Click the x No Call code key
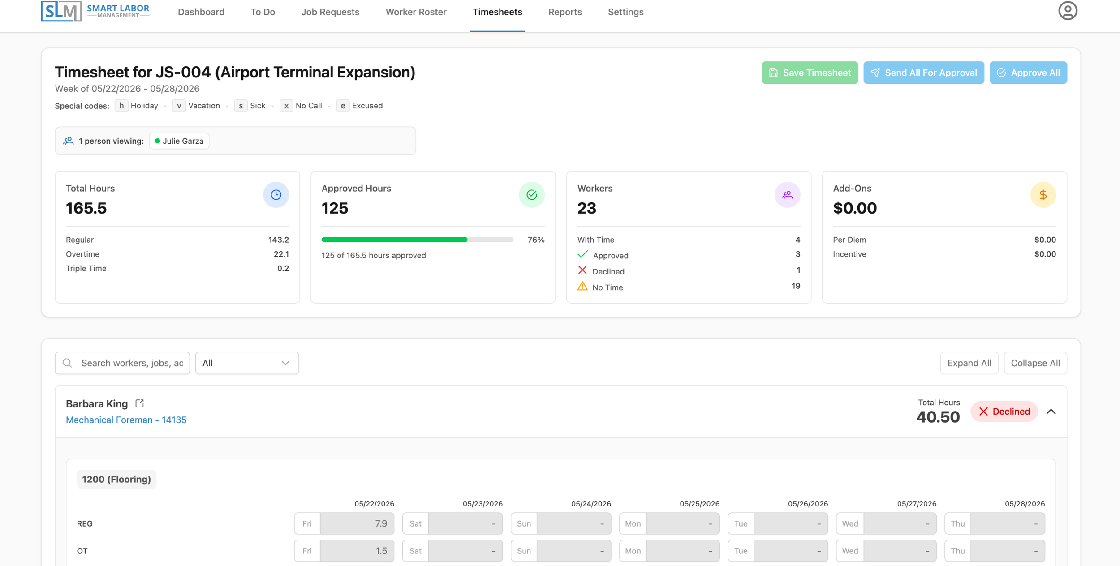The height and width of the screenshot is (566, 1120). pyautogui.click(x=286, y=106)
